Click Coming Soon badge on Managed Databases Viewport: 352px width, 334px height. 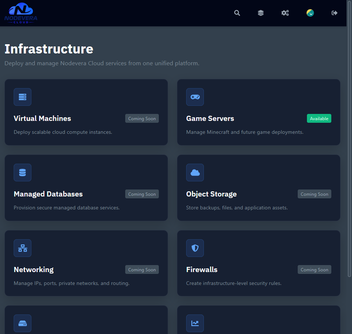pos(142,194)
